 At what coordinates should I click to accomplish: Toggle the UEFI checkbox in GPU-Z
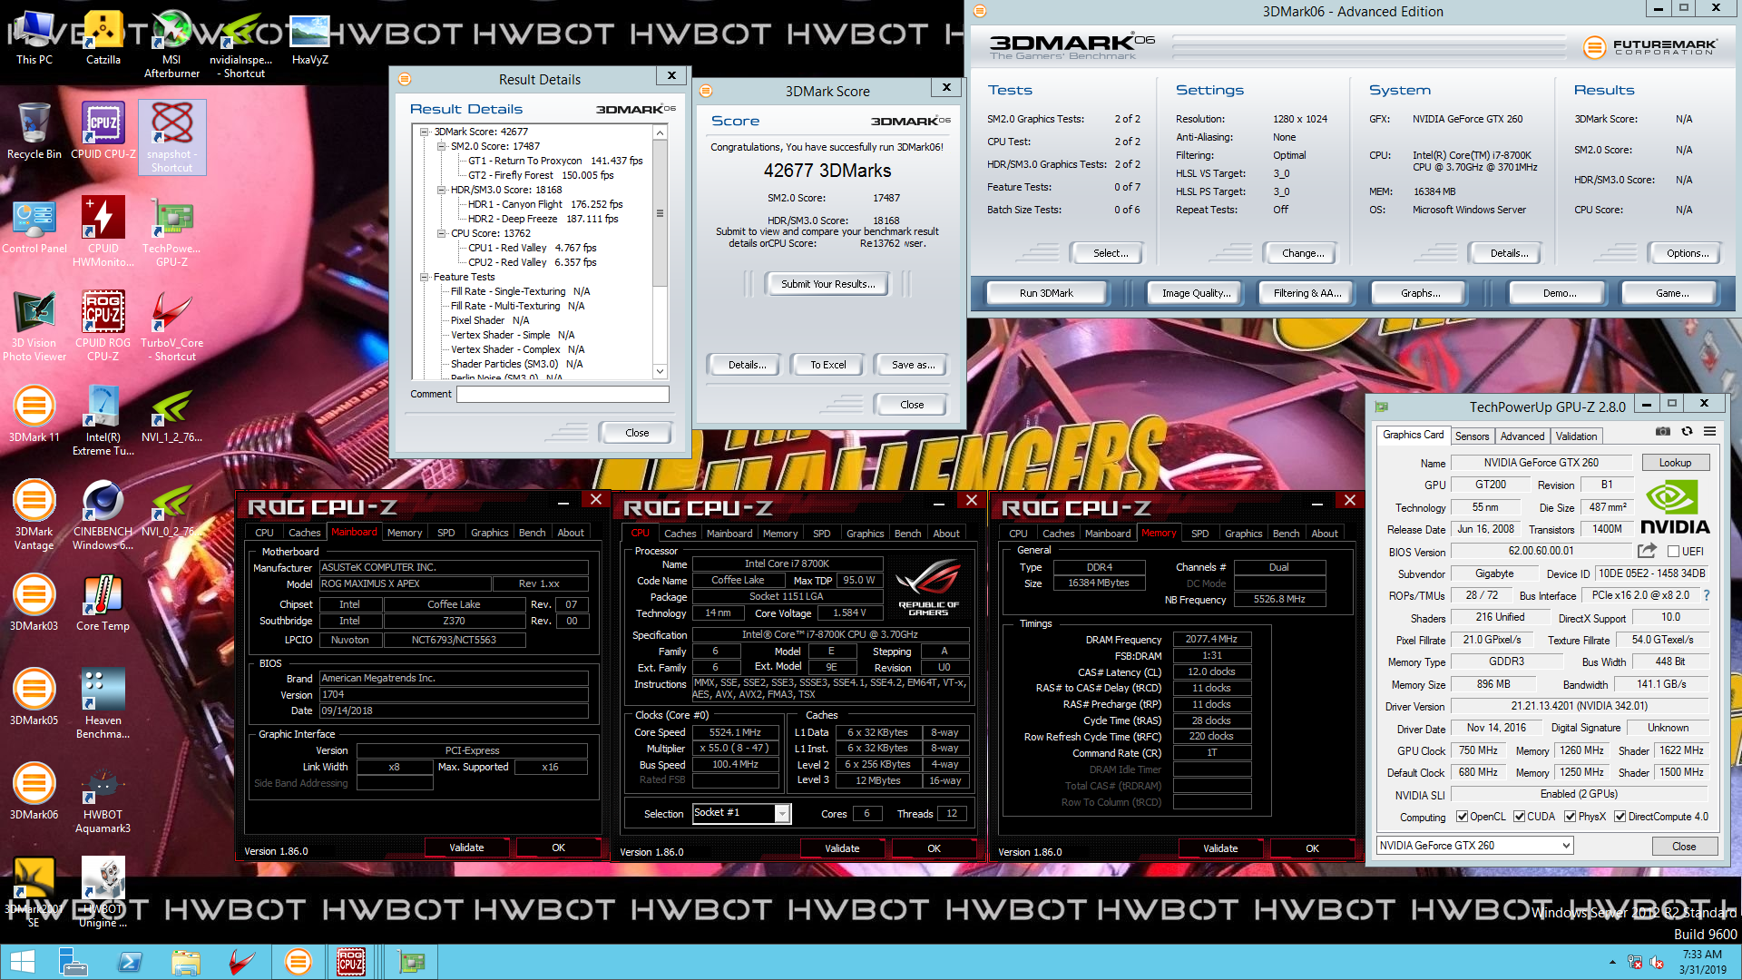pyautogui.click(x=1673, y=551)
